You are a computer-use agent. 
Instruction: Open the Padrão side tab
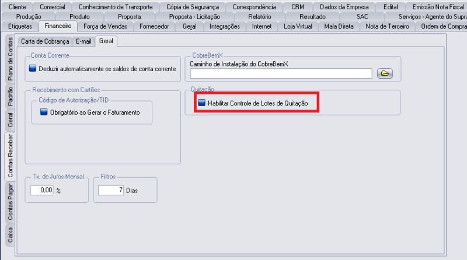(10, 97)
